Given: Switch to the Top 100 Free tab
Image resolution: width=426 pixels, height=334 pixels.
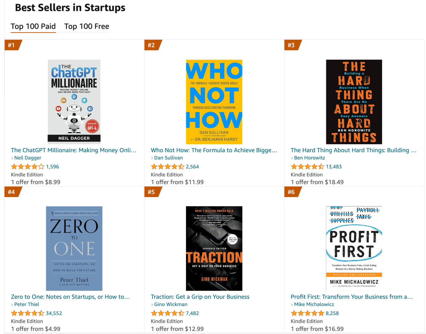Looking at the screenshot, I should click(x=86, y=26).
